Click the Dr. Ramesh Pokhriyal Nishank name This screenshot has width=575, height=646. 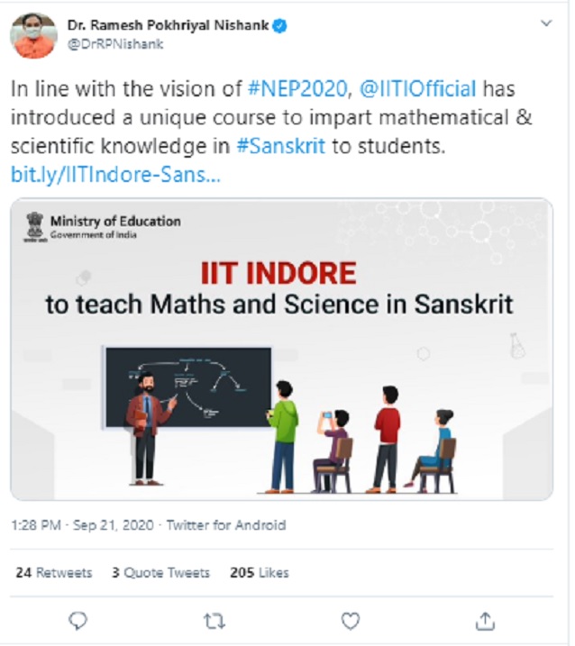tap(168, 26)
